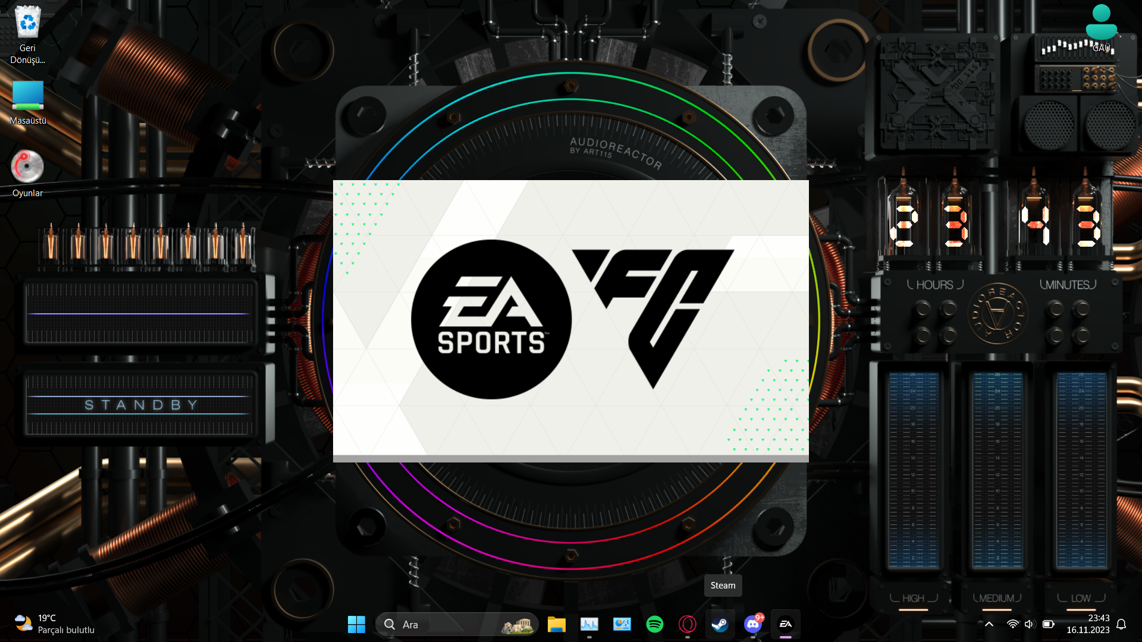The image size is (1142, 642).
Task: Click the EA Sports FC splash screen
Action: [x=570, y=319]
